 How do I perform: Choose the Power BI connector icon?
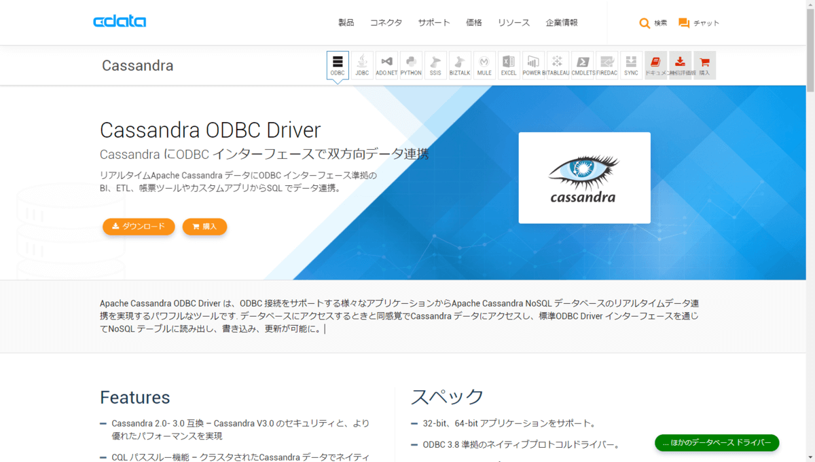(x=533, y=65)
